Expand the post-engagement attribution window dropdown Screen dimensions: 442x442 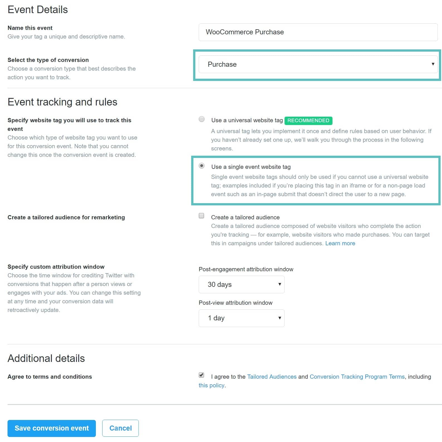(241, 284)
